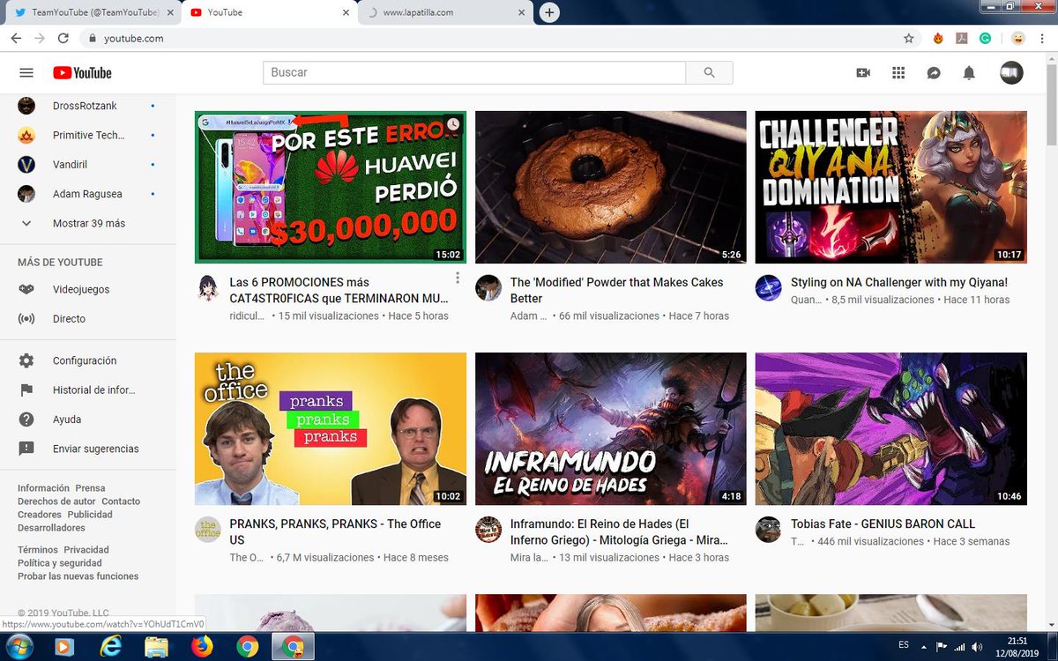Click the Configuración gear icon
This screenshot has width=1058, height=661.
pos(26,360)
